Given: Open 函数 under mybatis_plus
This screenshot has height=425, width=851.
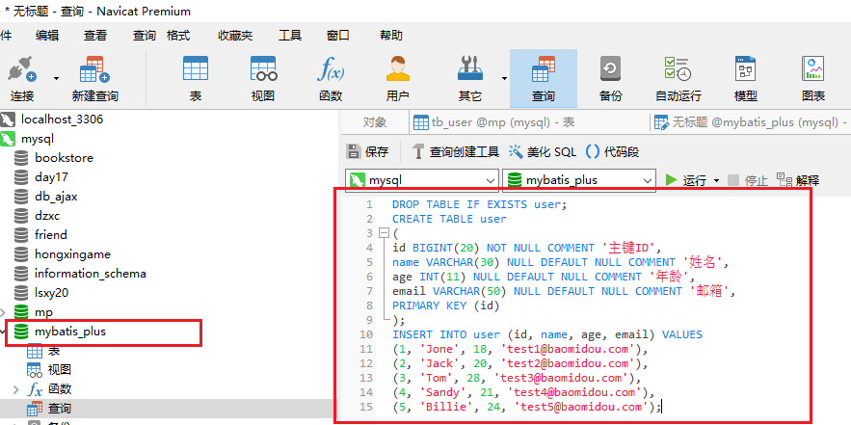Looking at the screenshot, I should (60, 389).
